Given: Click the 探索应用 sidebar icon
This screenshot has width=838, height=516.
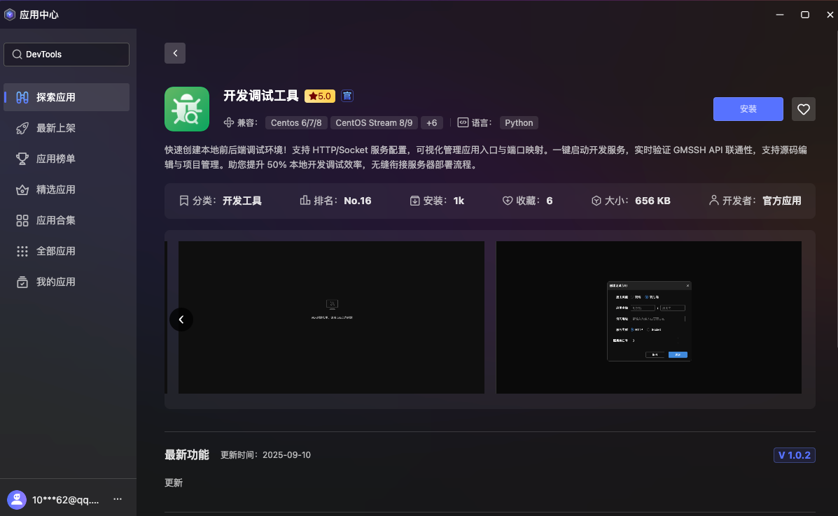Looking at the screenshot, I should coord(22,97).
